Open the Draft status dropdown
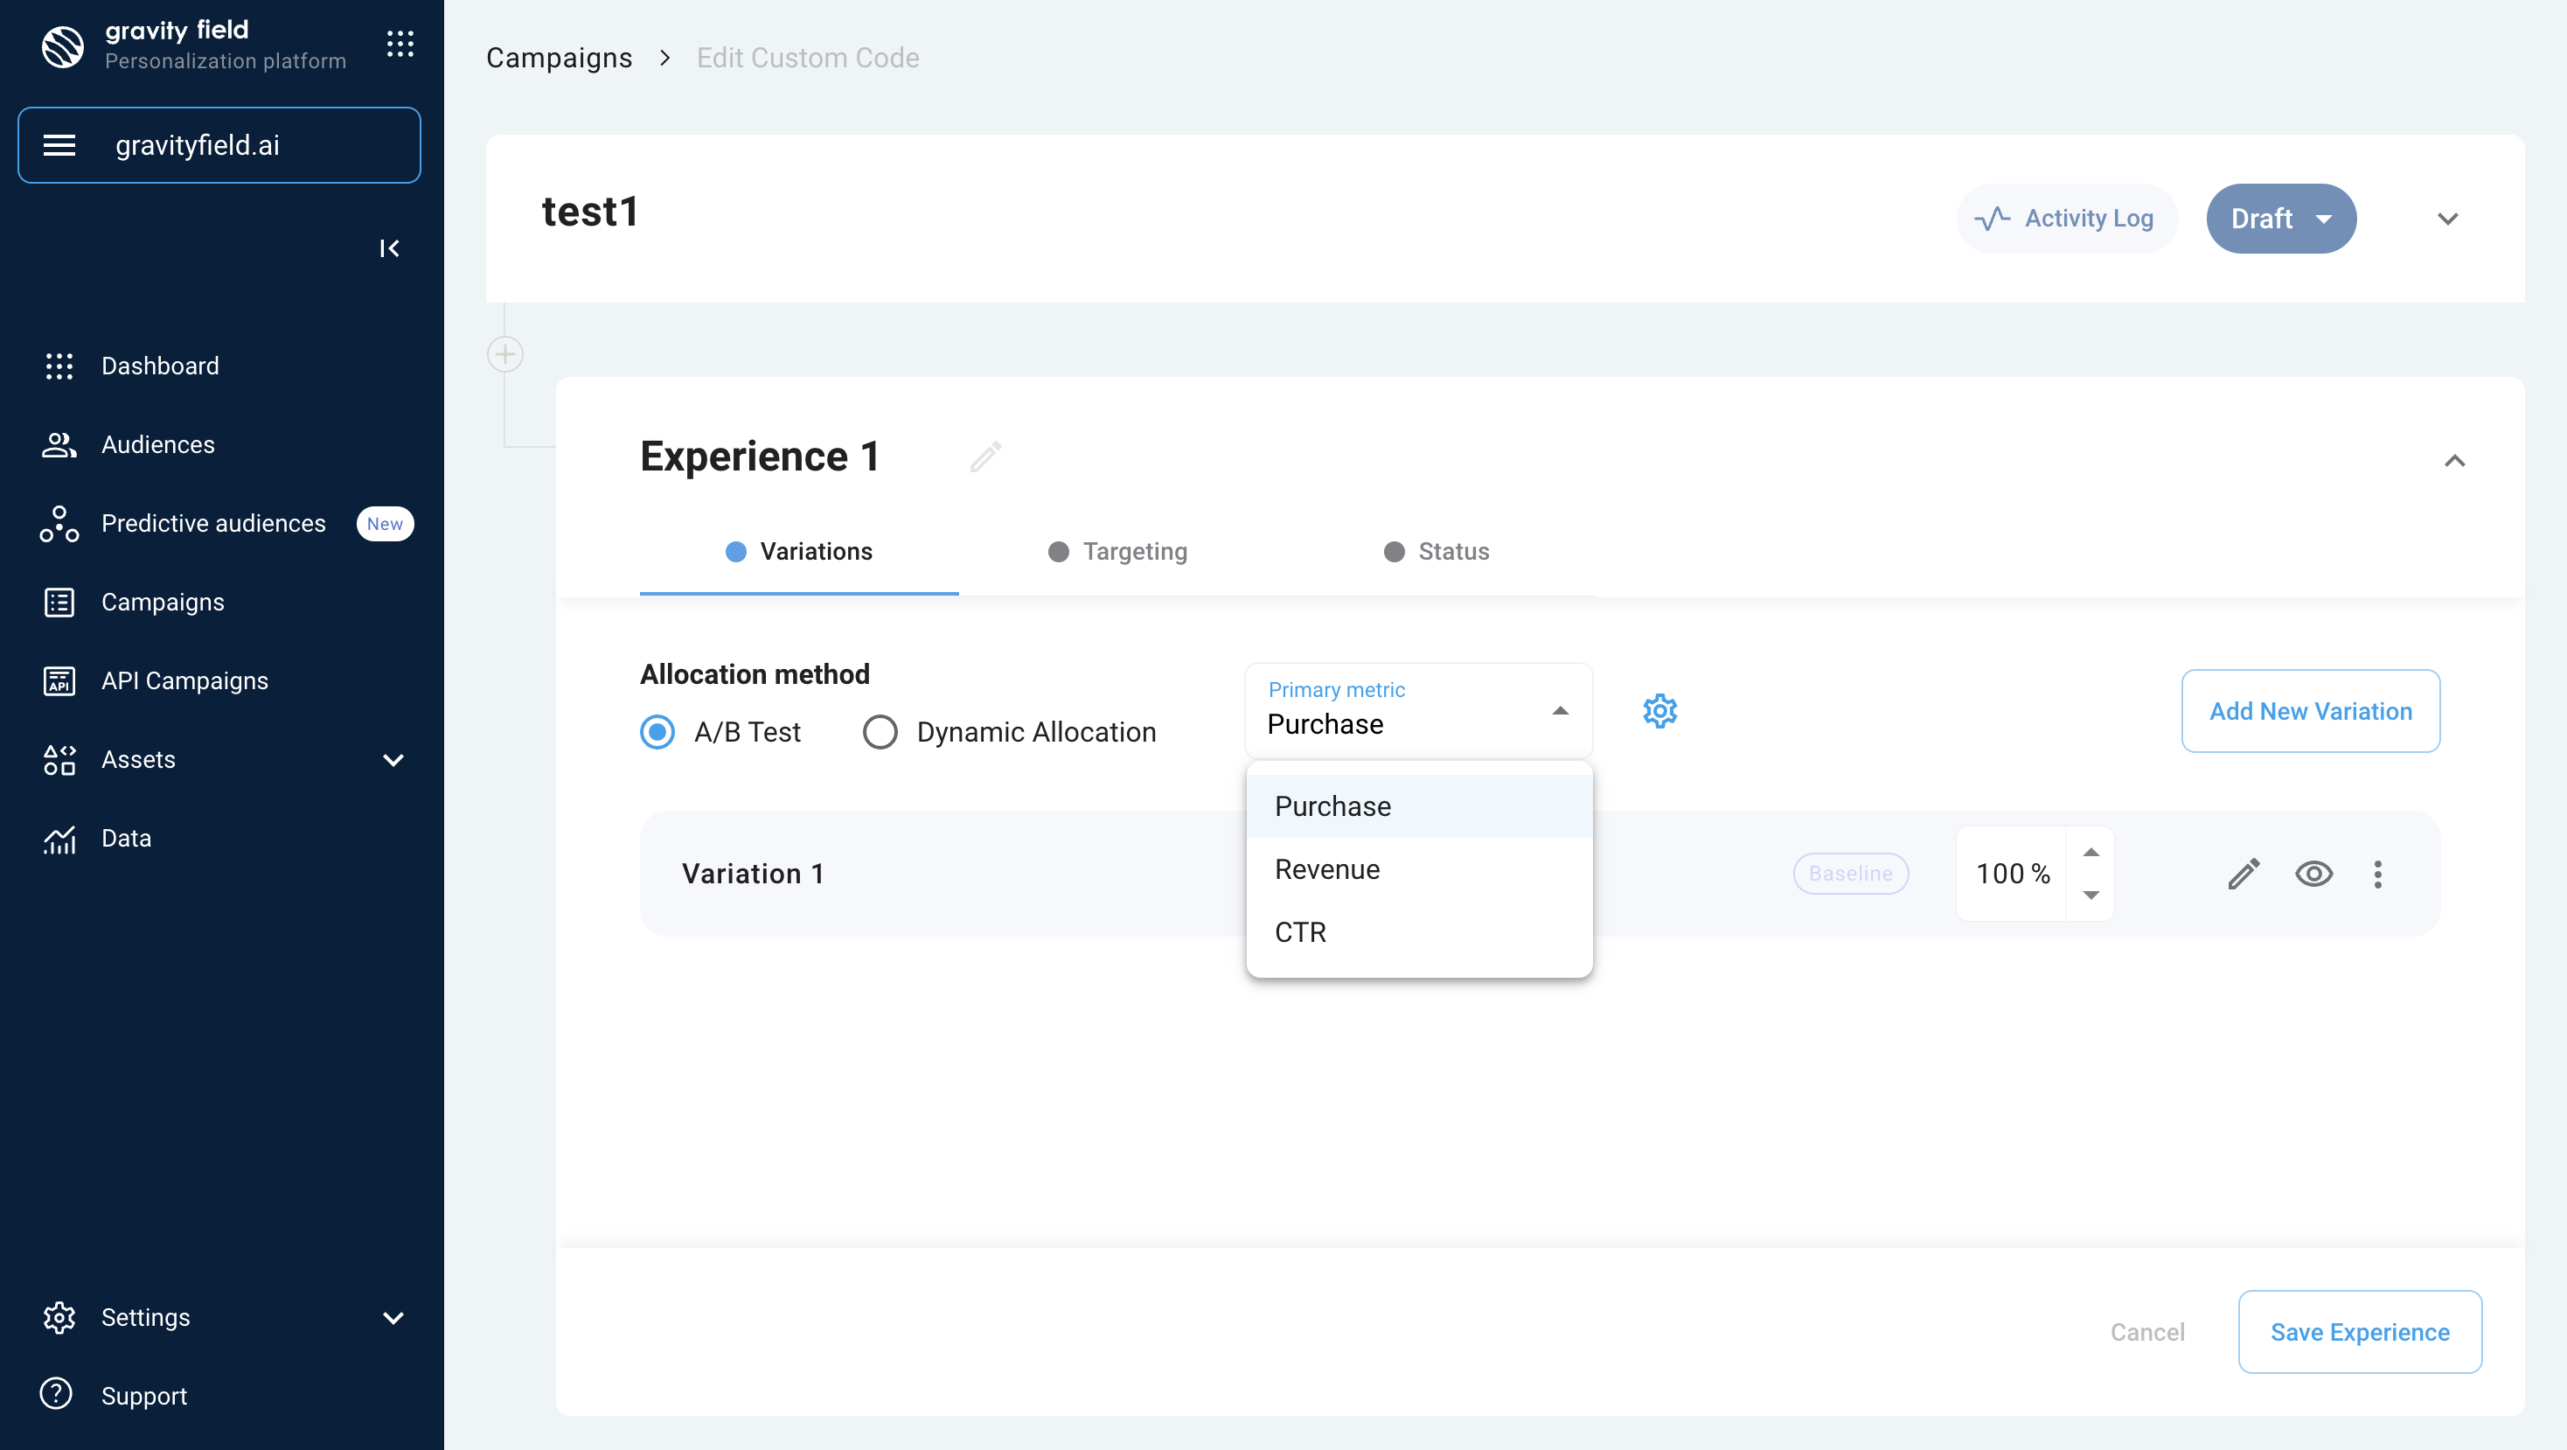Screen dimensions: 2567x1450 click(x=2280, y=219)
